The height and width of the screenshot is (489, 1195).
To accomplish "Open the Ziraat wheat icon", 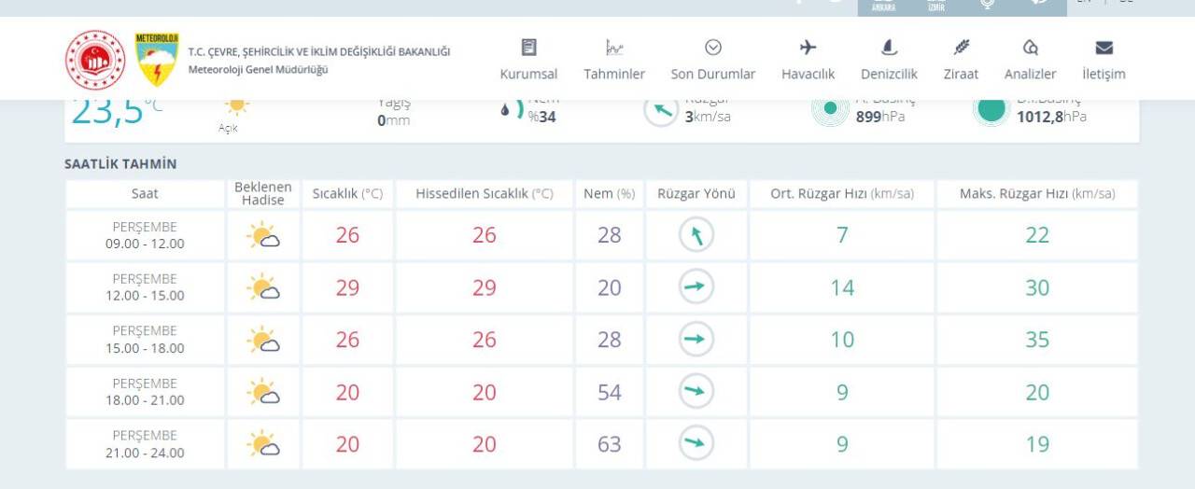I will [x=961, y=48].
